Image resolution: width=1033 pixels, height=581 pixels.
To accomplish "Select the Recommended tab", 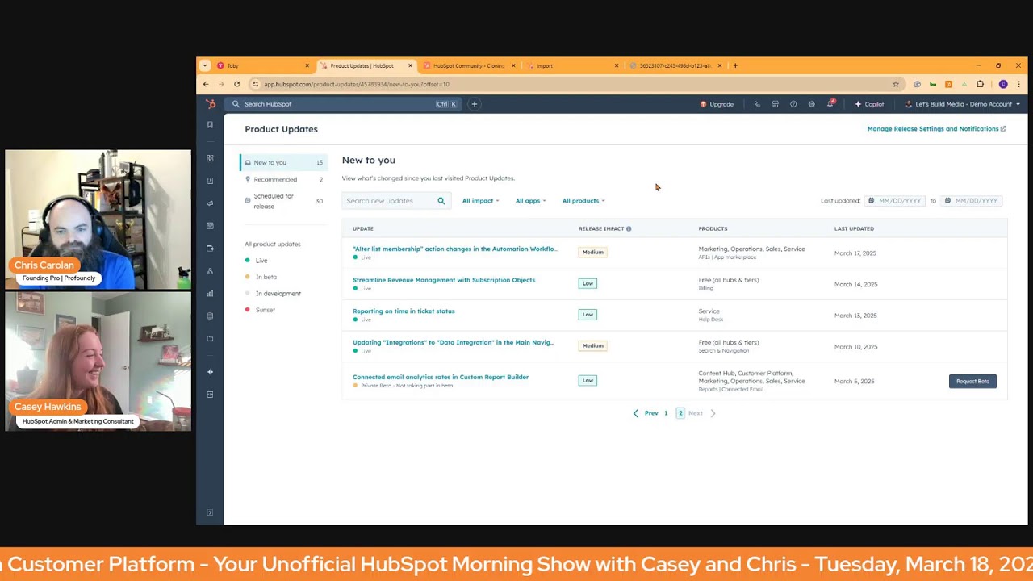I will point(283,179).
